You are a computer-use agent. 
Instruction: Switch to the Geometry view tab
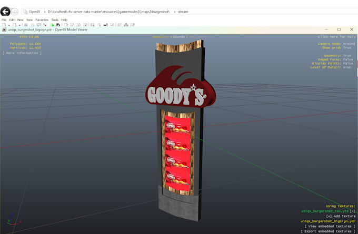point(161,37)
